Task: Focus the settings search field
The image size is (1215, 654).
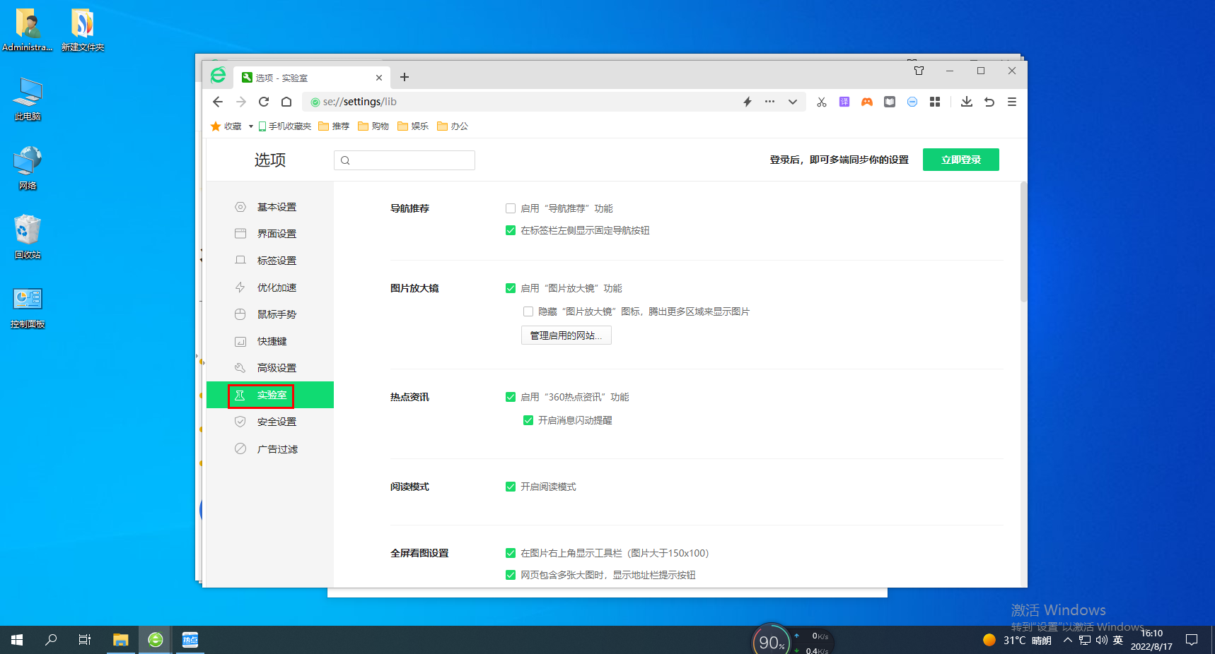Action: [405, 160]
